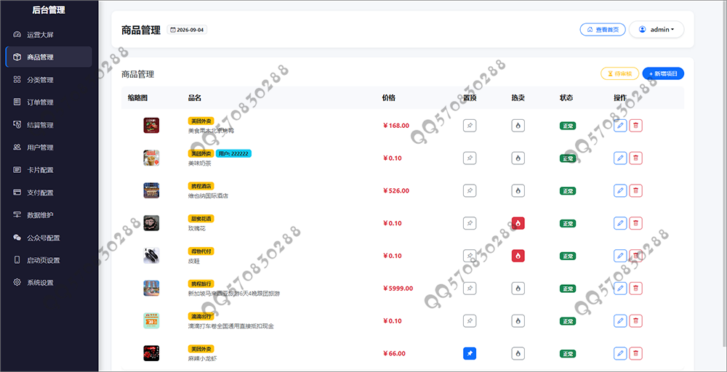The image size is (727, 372).
Task: Toggle hot-sale for 麻辣小龙虾
Action: (518, 353)
